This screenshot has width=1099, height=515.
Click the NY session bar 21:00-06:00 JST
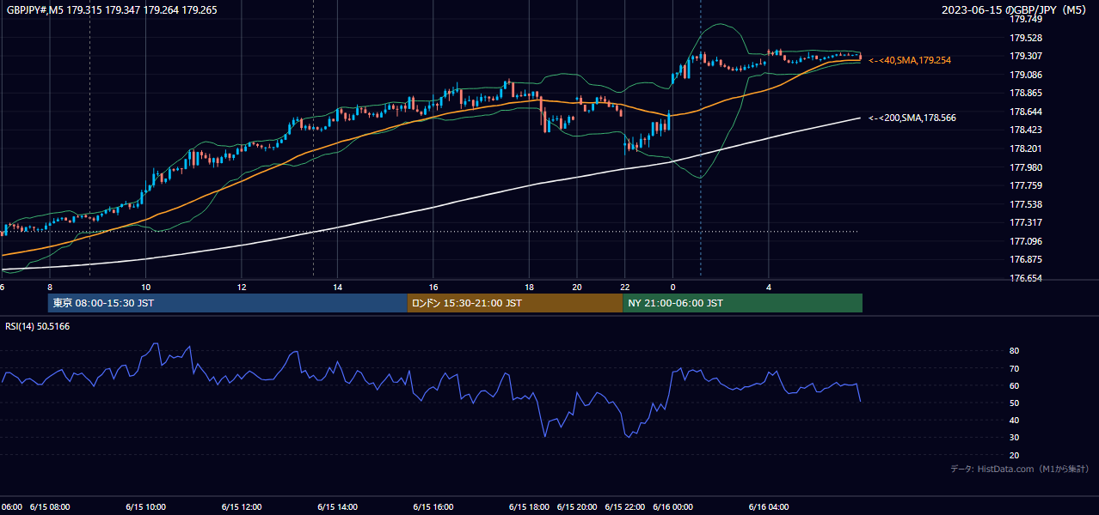(x=742, y=303)
